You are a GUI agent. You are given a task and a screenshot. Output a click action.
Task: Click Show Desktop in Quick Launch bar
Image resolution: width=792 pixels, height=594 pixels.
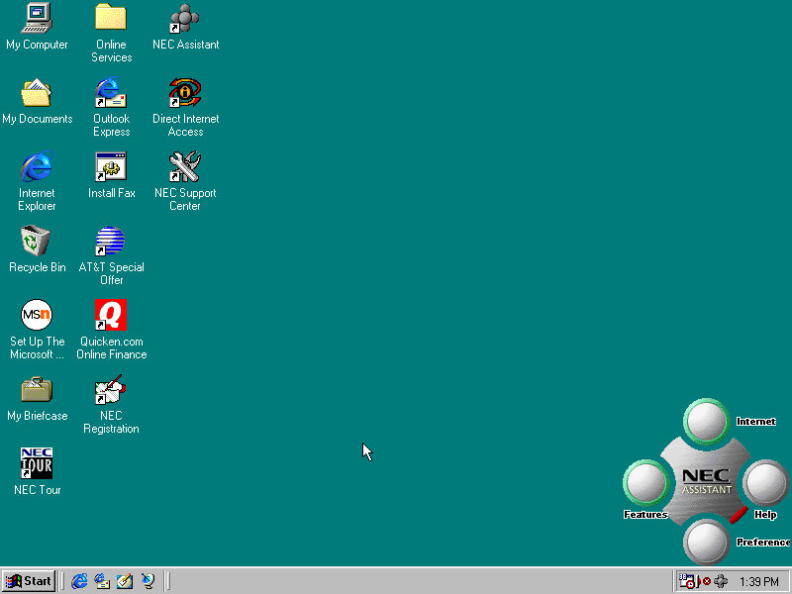[125, 581]
